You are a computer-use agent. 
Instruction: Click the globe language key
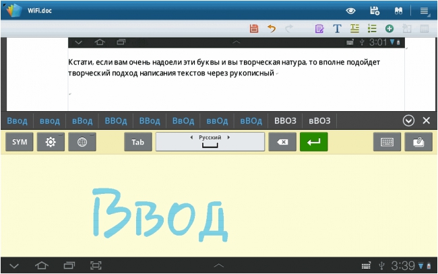[x=82, y=142]
